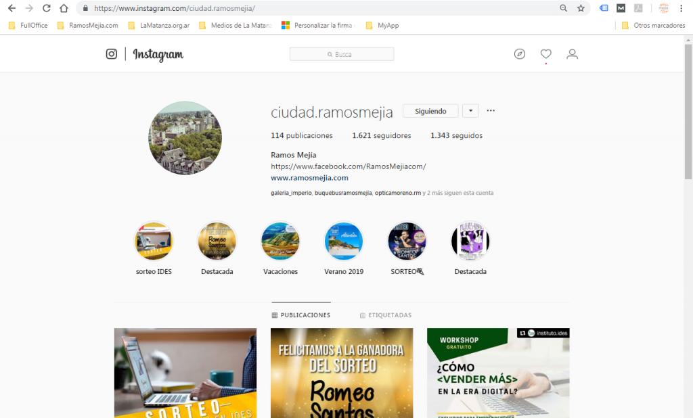The image size is (693, 418).
Task: Click the blue extension icon in toolbar
Action: pyautogui.click(x=604, y=8)
